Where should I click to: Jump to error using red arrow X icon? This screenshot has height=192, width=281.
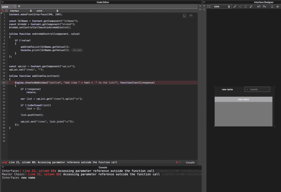point(4,163)
